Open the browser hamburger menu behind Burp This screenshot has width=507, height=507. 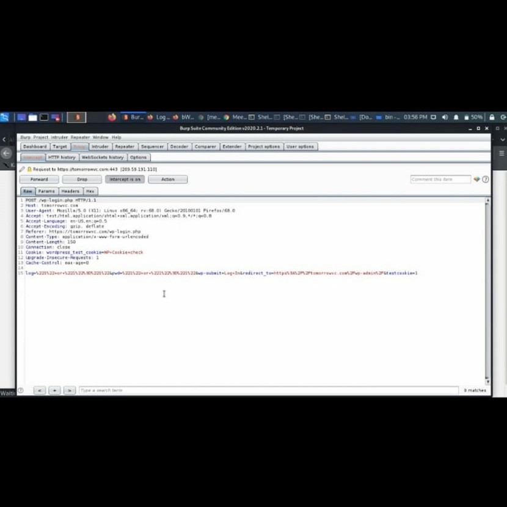pyautogui.click(x=502, y=153)
